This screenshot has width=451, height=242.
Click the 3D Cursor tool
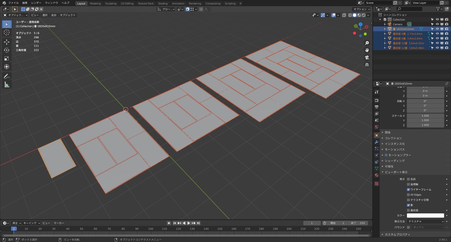(x=7, y=32)
